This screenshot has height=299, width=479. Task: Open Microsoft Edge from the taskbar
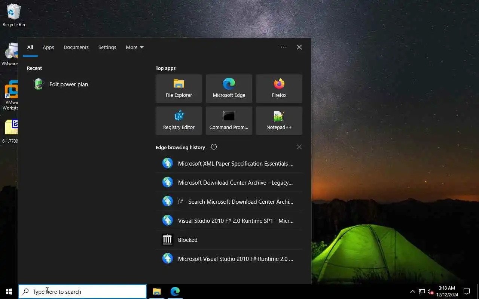175,292
